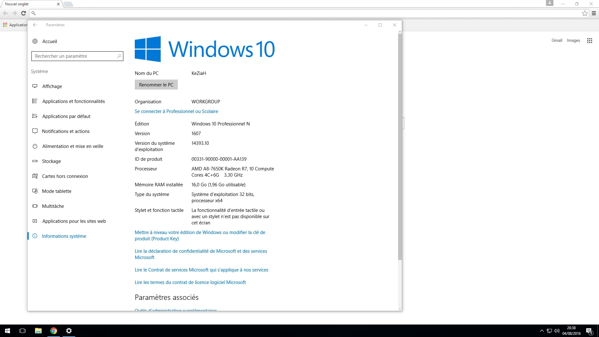Click the search magnifier in Rechercher un paramètre
The image size is (599, 337).
pos(119,56)
